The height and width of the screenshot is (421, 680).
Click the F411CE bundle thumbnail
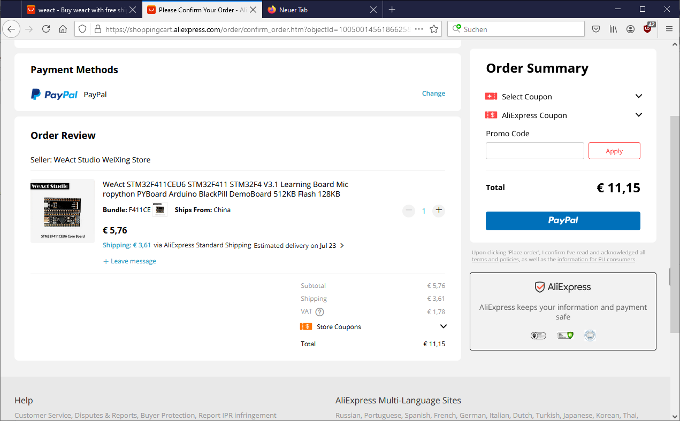click(160, 209)
